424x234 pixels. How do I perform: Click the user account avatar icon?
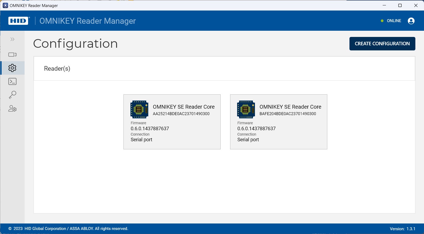point(411,21)
